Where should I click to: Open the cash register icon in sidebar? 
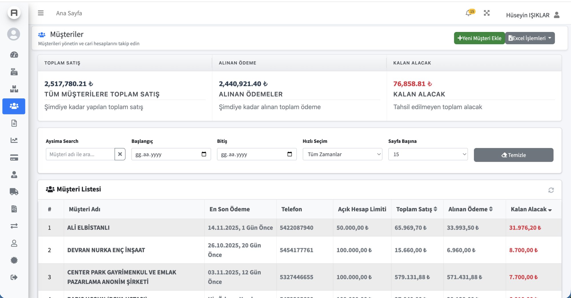(x=14, y=72)
